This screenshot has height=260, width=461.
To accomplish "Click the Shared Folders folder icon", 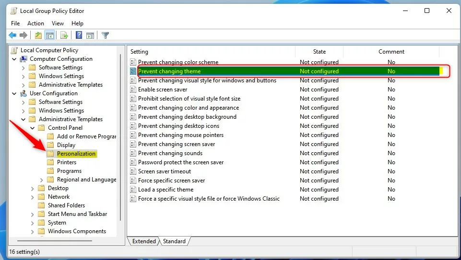I will pos(41,205).
